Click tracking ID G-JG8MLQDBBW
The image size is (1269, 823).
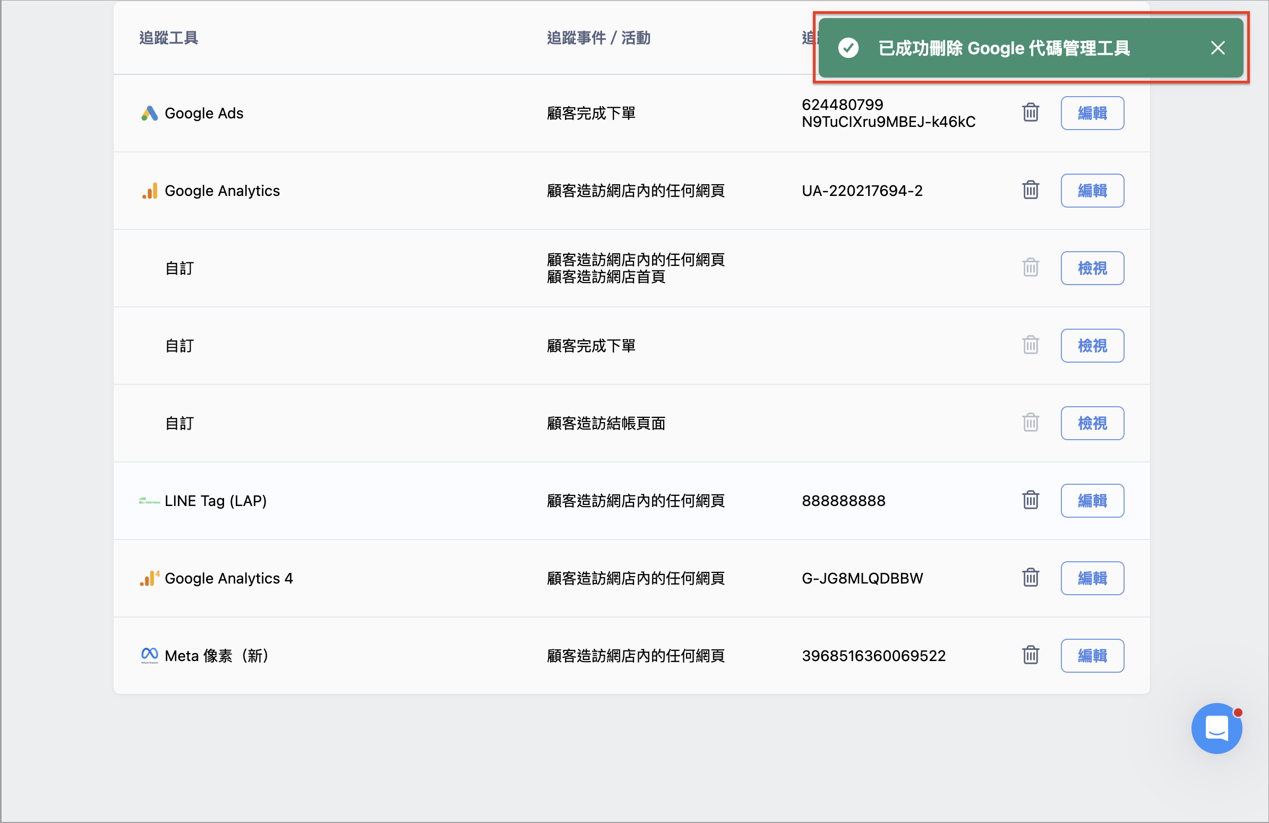click(x=862, y=578)
